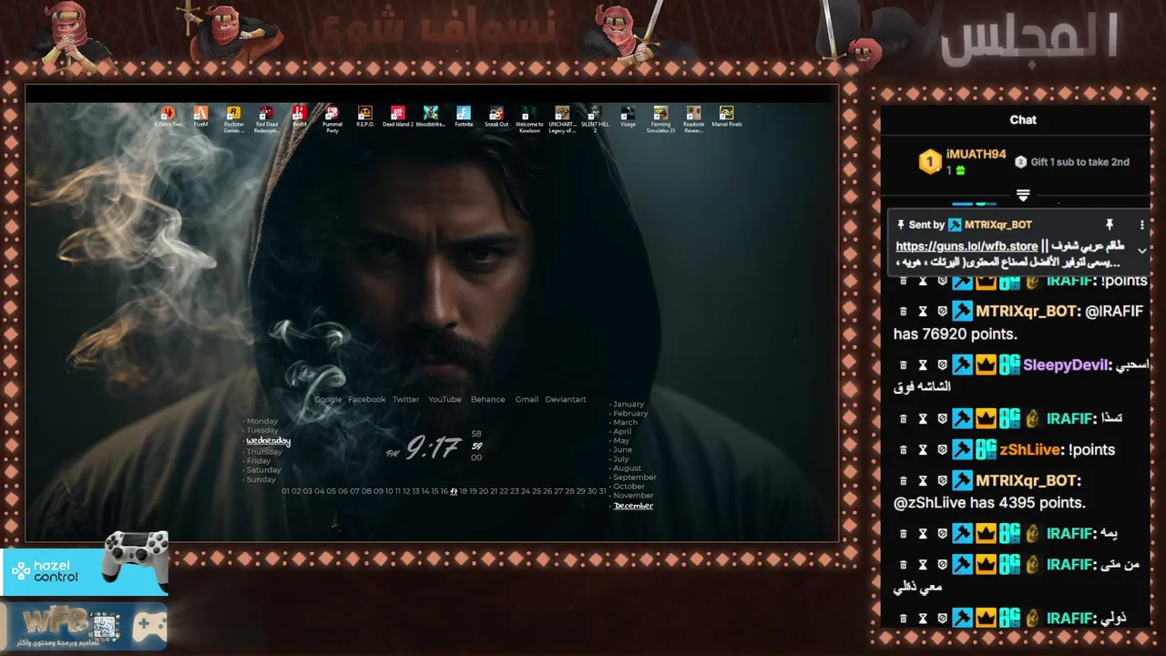Delete the bot's 76920 points message
The width and height of the screenshot is (1166, 656).
(x=903, y=312)
